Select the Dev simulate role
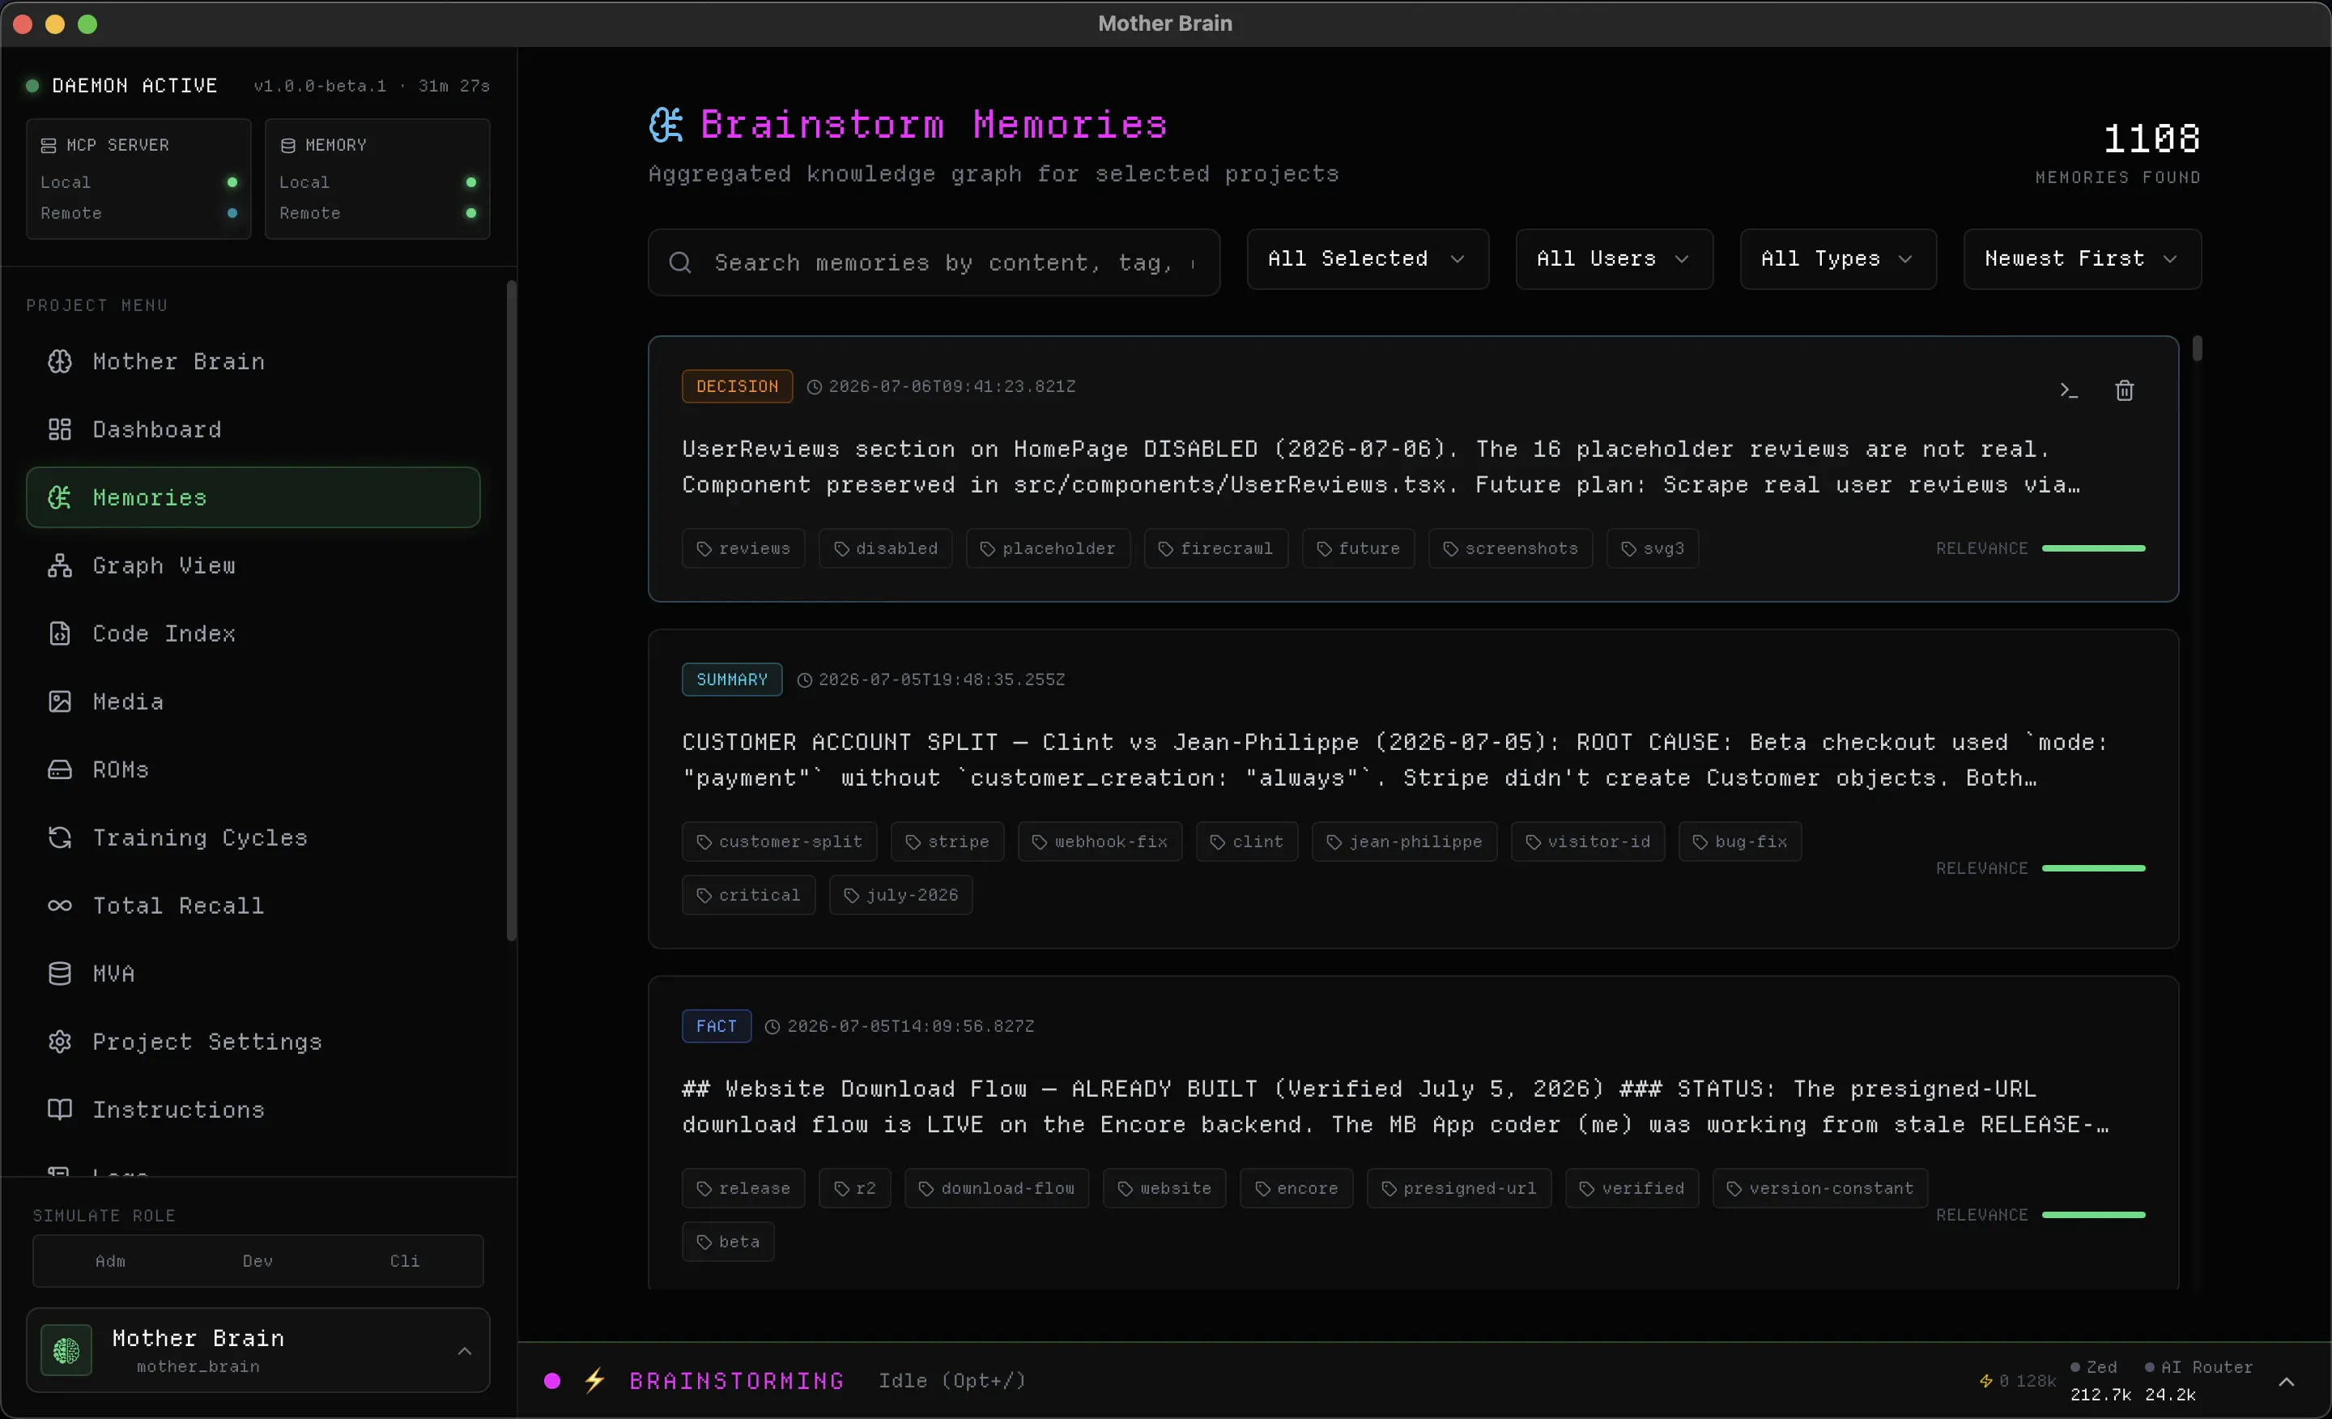 [x=257, y=1261]
